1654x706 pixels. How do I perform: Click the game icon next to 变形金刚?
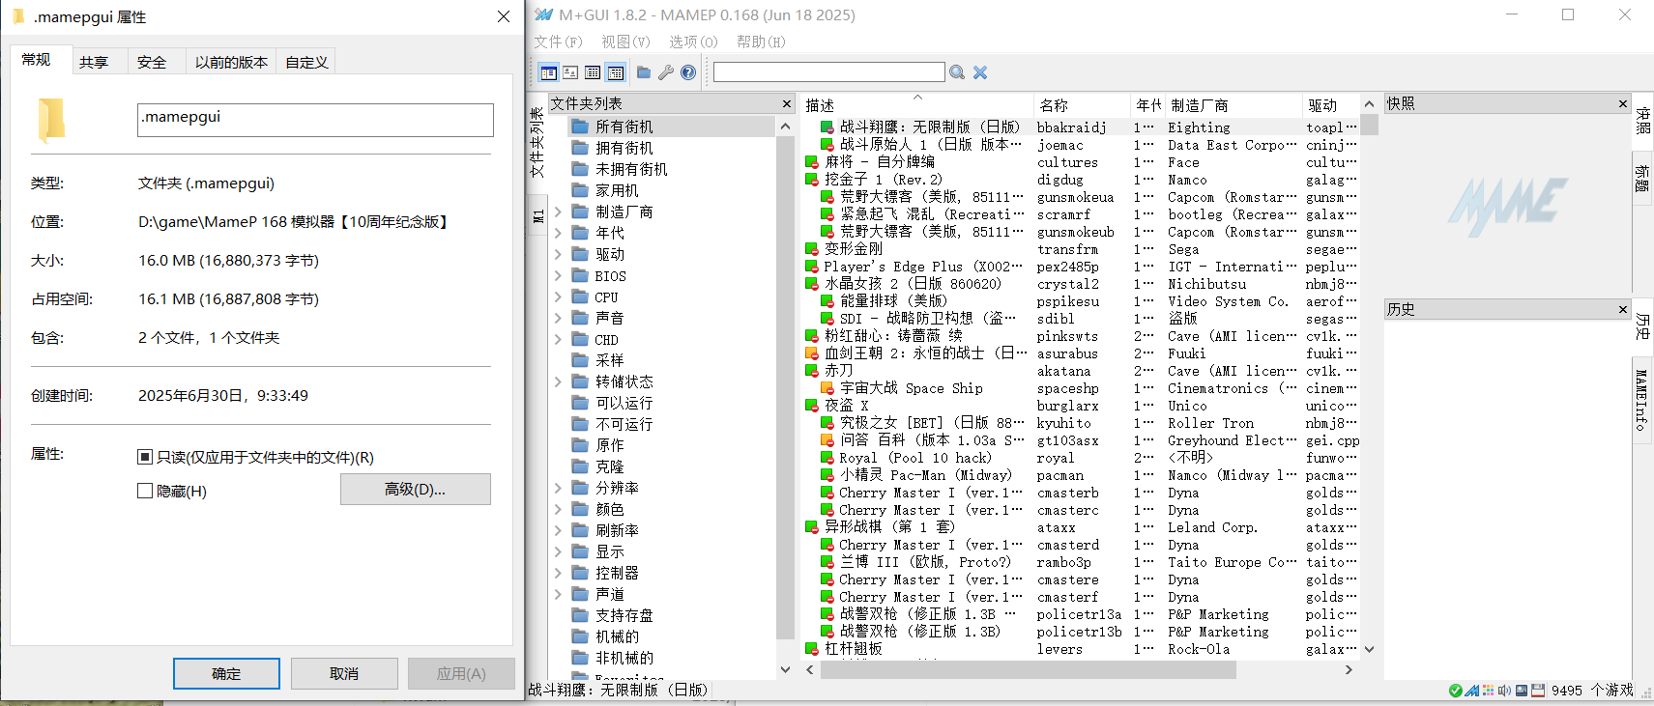coord(812,249)
